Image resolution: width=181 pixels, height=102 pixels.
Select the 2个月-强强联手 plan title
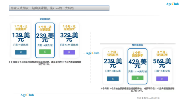pyautogui.click(x=138, y=54)
